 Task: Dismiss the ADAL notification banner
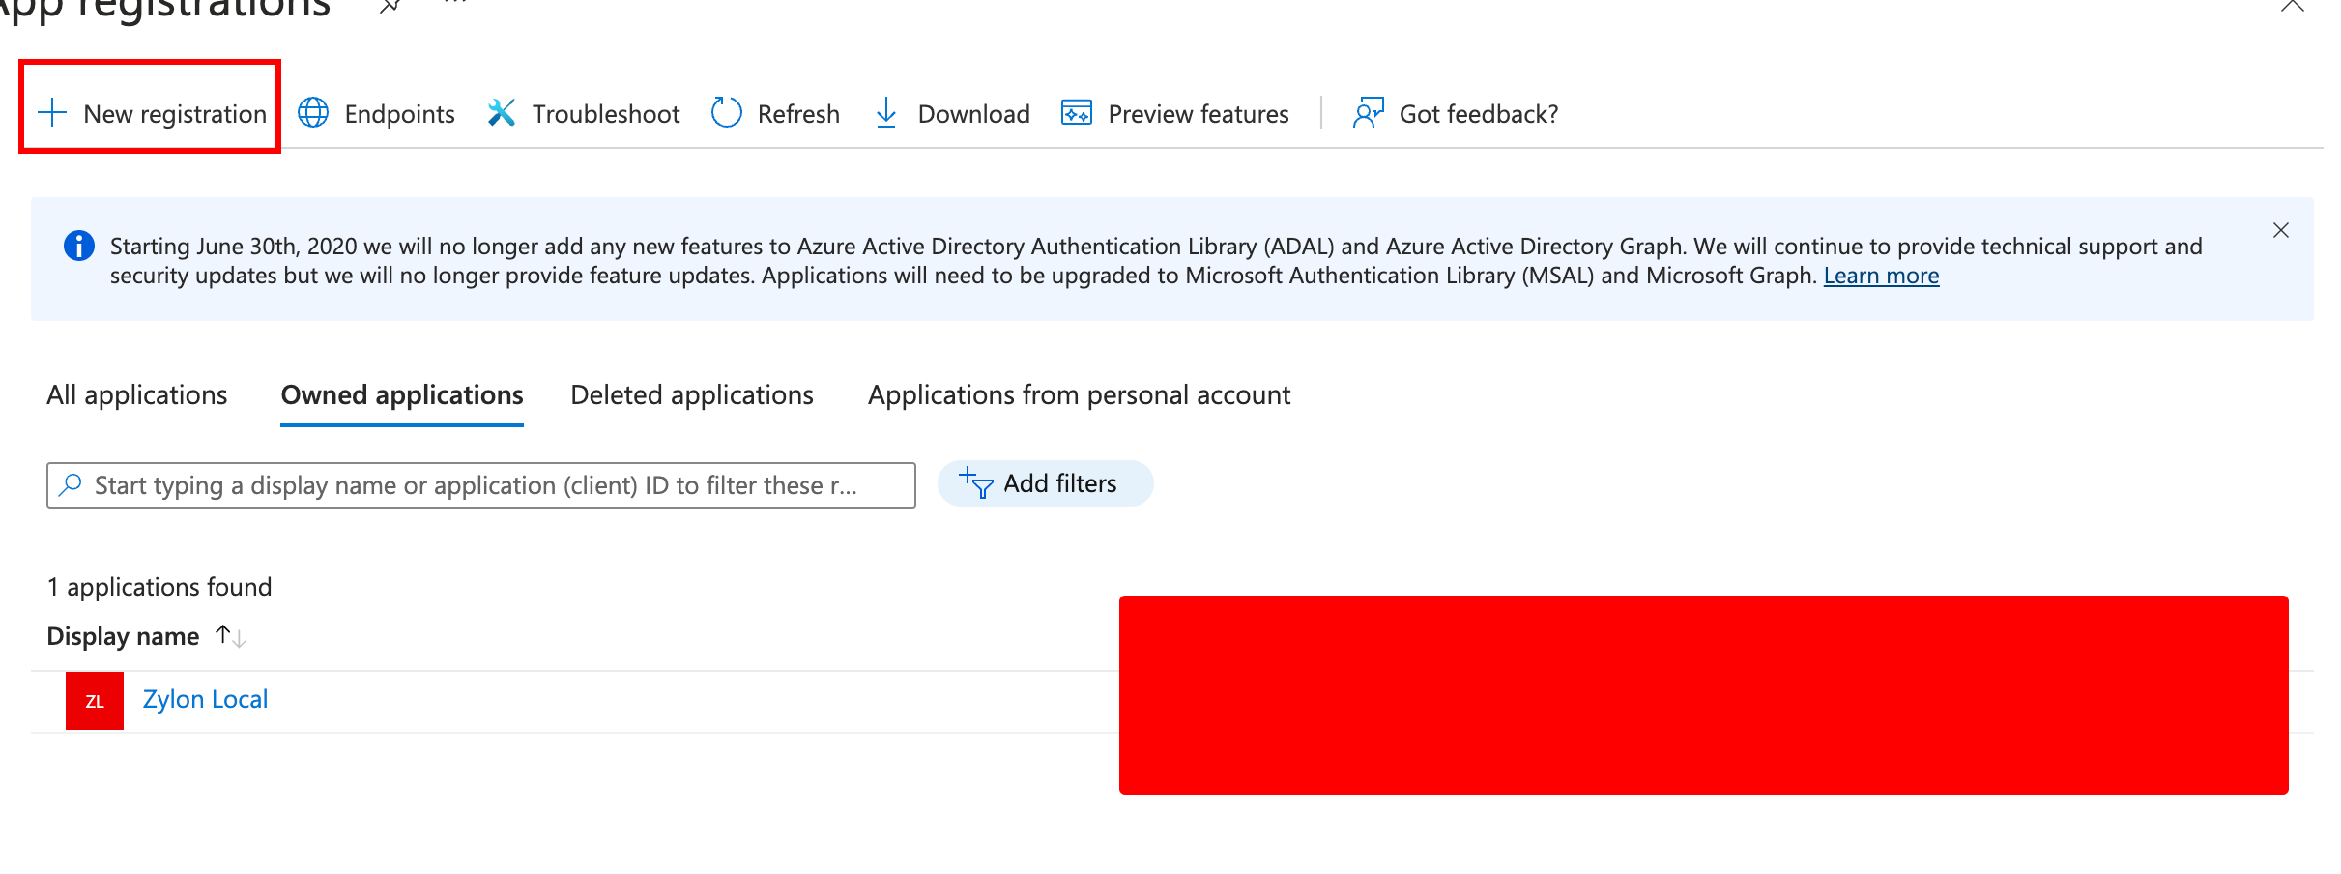coord(2281,230)
